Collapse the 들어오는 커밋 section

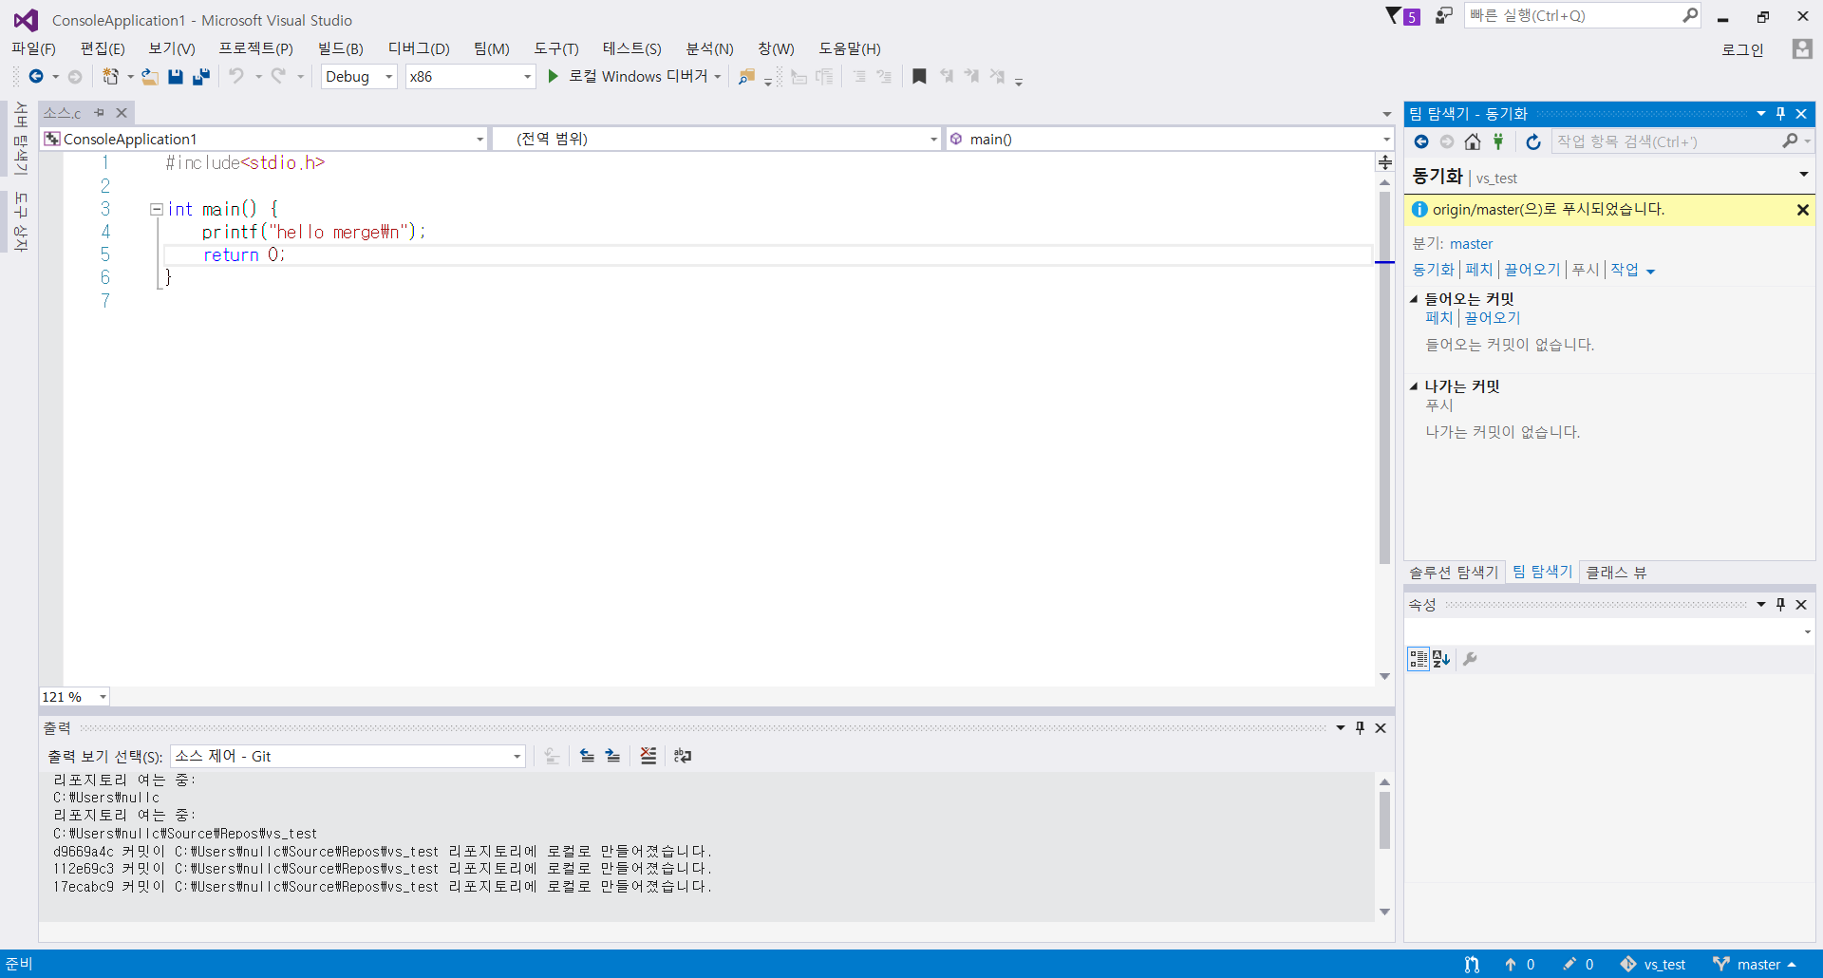1414,299
